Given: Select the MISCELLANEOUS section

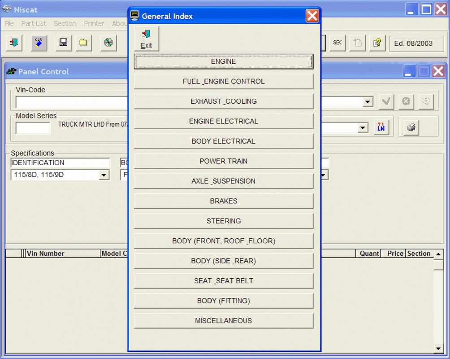Looking at the screenshot, I should pyautogui.click(x=224, y=320).
